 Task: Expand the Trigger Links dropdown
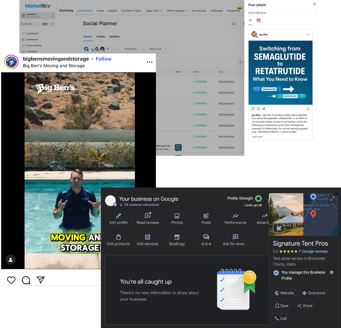point(154,11)
